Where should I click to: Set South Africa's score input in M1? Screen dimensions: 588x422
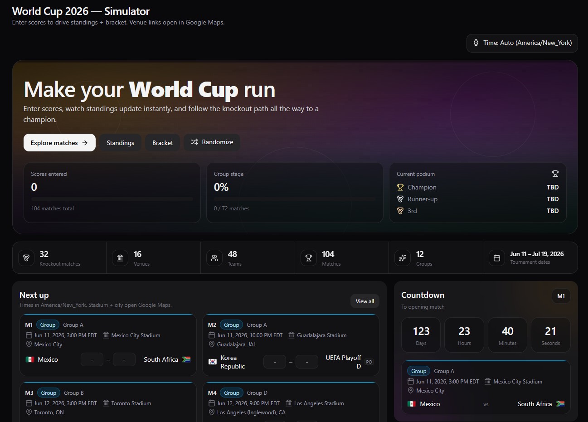click(124, 360)
